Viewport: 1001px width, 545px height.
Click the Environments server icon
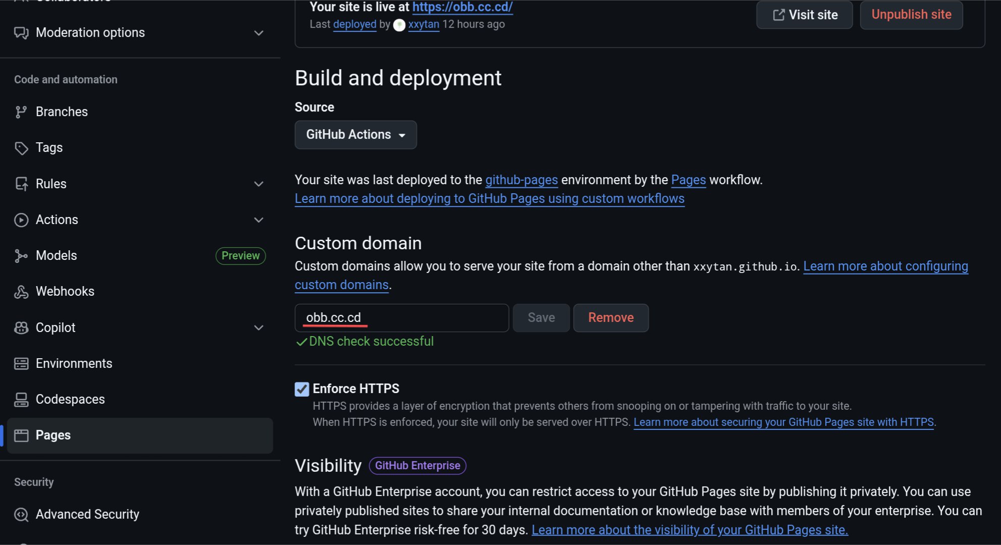point(21,363)
